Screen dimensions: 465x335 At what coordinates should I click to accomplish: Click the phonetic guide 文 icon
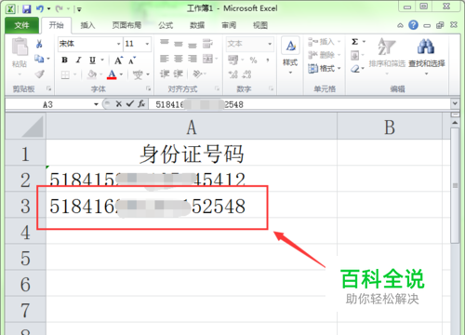click(x=138, y=74)
